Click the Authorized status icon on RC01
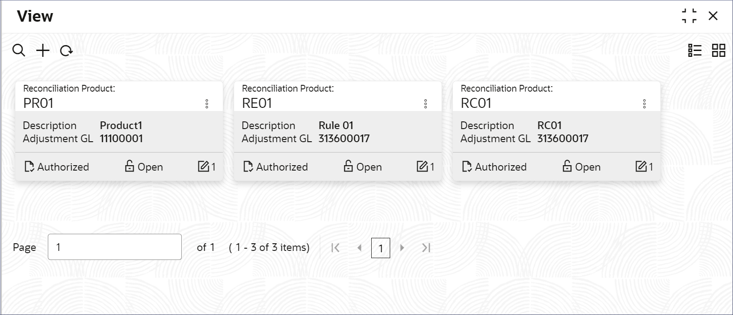This screenshot has height=315, width=733. tap(467, 167)
